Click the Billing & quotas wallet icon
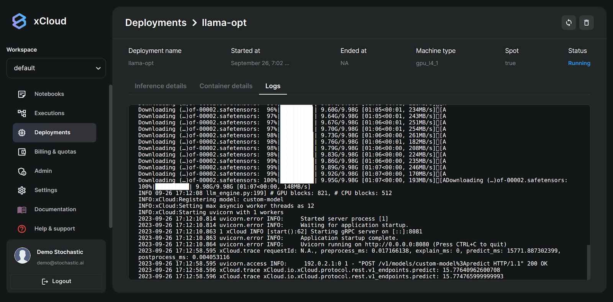The width and height of the screenshot is (613, 302). 22,152
